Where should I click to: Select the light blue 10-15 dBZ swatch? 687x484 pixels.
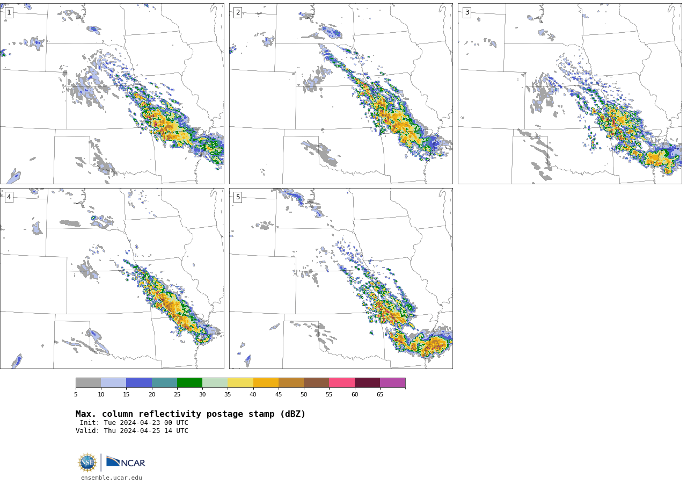(113, 383)
